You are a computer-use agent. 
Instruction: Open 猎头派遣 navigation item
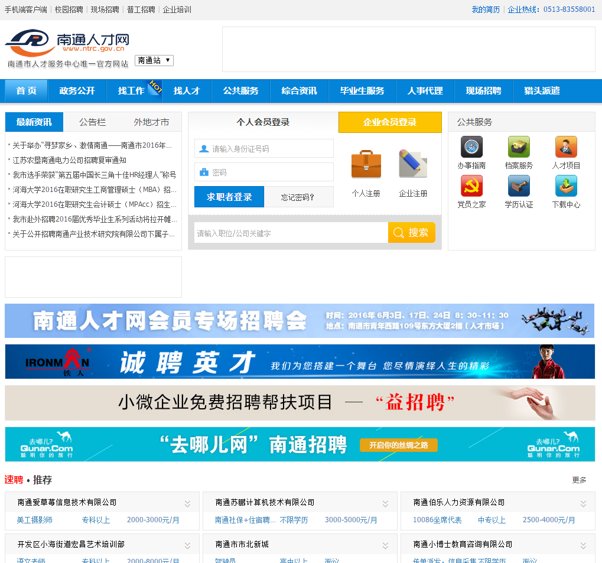pyautogui.click(x=542, y=91)
